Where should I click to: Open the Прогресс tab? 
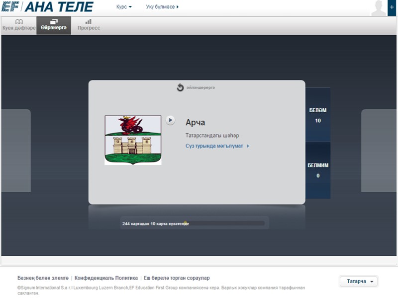(89, 25)
